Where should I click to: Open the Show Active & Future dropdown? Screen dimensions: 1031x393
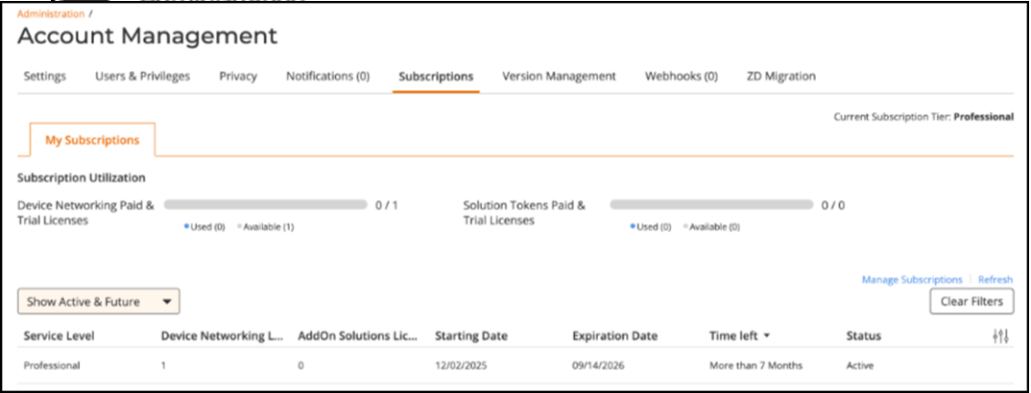pyautogui.click(x=99, y=302)
